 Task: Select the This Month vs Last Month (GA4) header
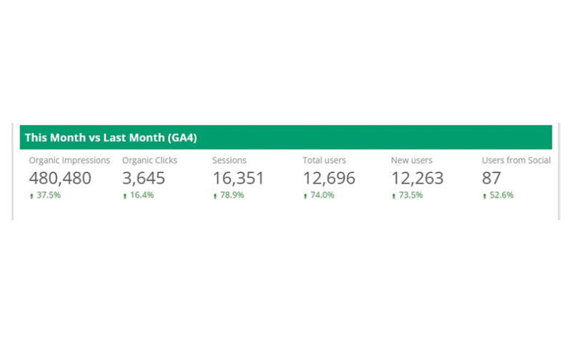click(110, 137)
